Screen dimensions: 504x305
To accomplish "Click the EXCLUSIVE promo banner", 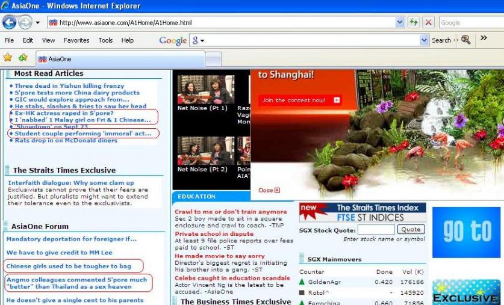I will point(467,292).
